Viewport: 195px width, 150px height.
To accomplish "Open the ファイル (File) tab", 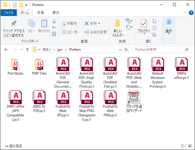I will [9, 13].
